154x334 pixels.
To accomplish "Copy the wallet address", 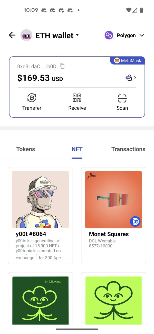I will pos(62,66).
